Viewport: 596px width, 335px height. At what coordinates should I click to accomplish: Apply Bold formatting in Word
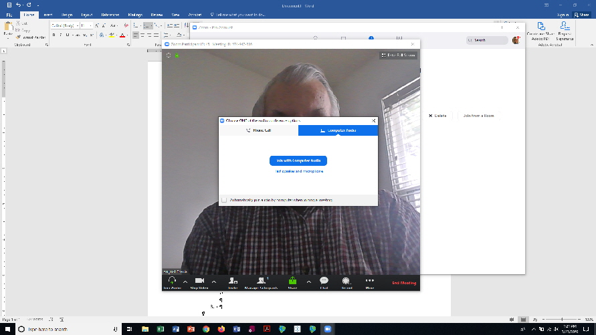point(54,35)
